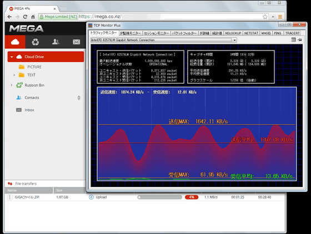Click the 受信MAX 61.95 KB/s label
Image resolution: width=311 pixels, height=234 pixels.
point(198,175)
